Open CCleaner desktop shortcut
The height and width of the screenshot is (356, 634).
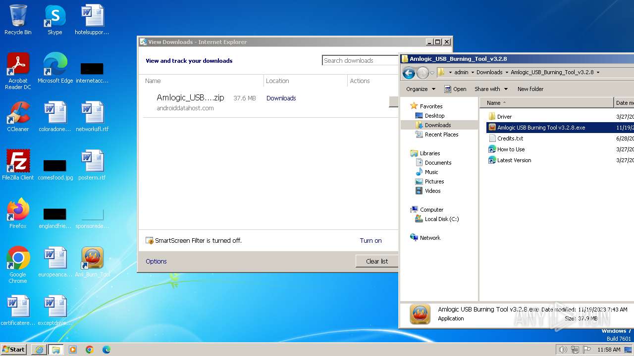18,117
